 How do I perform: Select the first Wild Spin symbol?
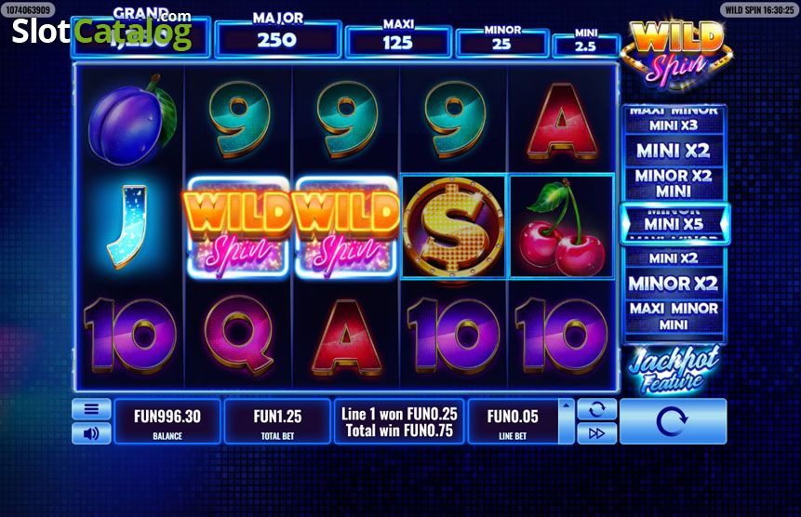[x=237, y=228]
